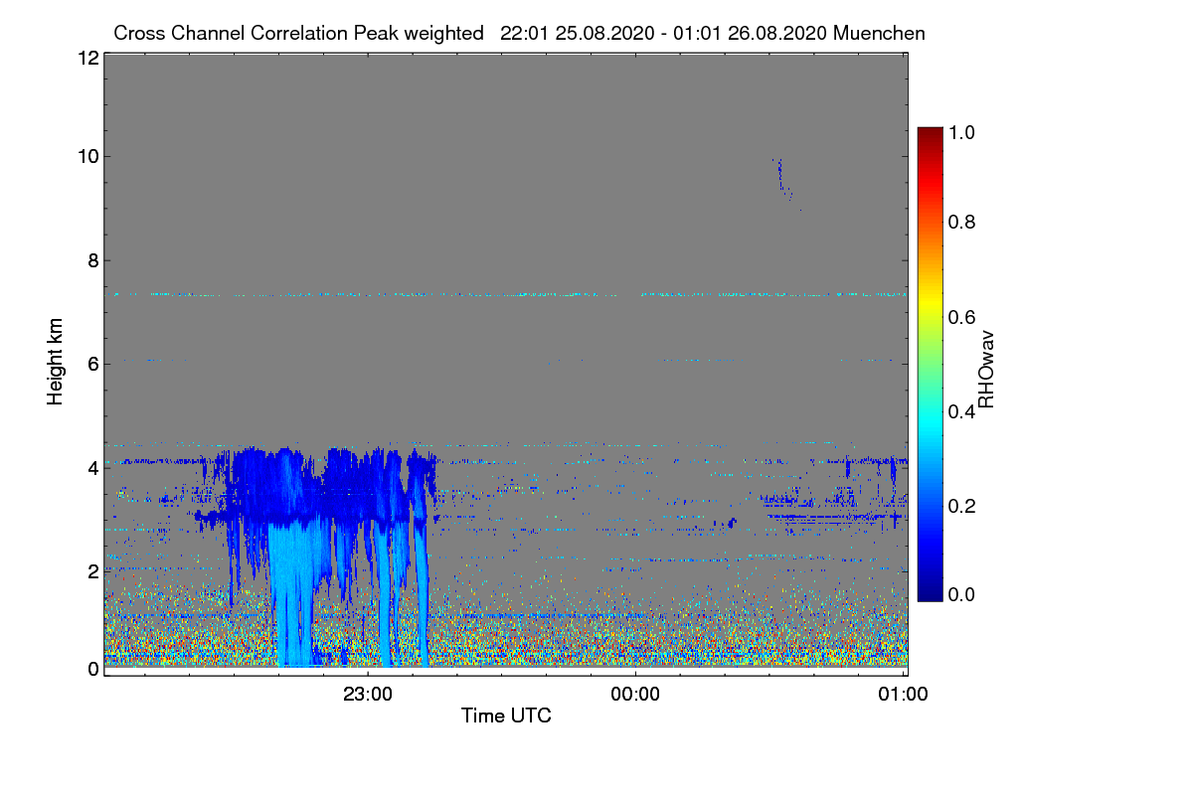Click the 'Height km' y-axis label
This screenshot has height=795, width=1193.
pos(55,362)
